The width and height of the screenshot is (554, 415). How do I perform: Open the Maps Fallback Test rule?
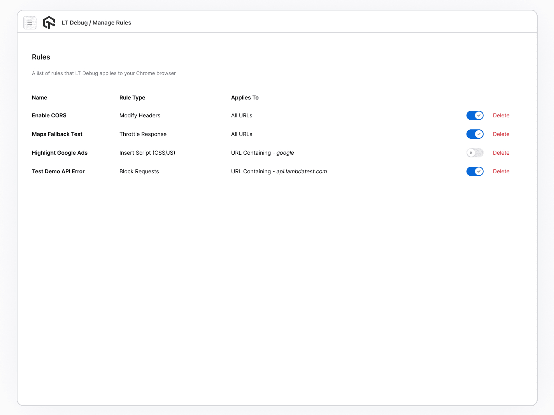click(57, 134)
